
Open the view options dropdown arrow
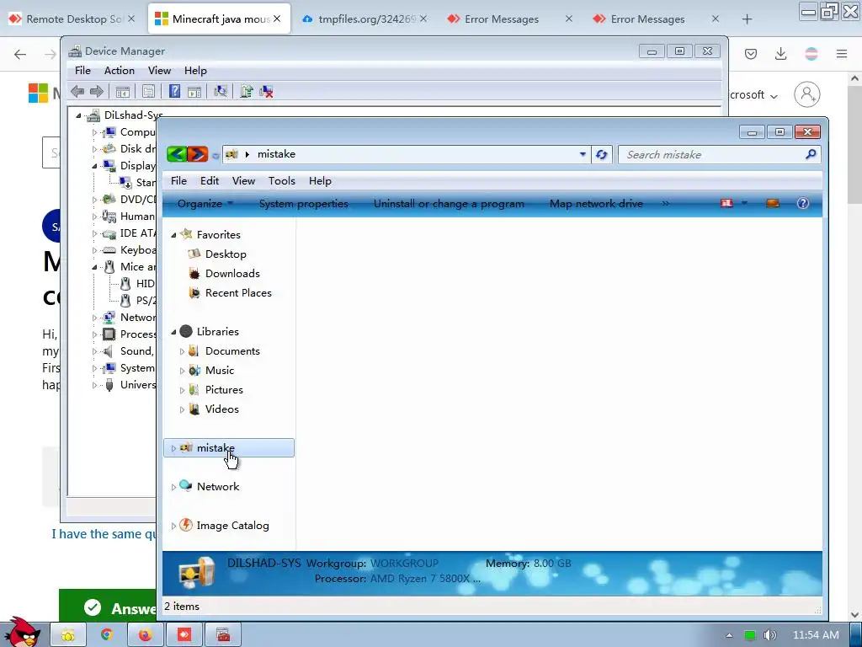tap(744, 204)
